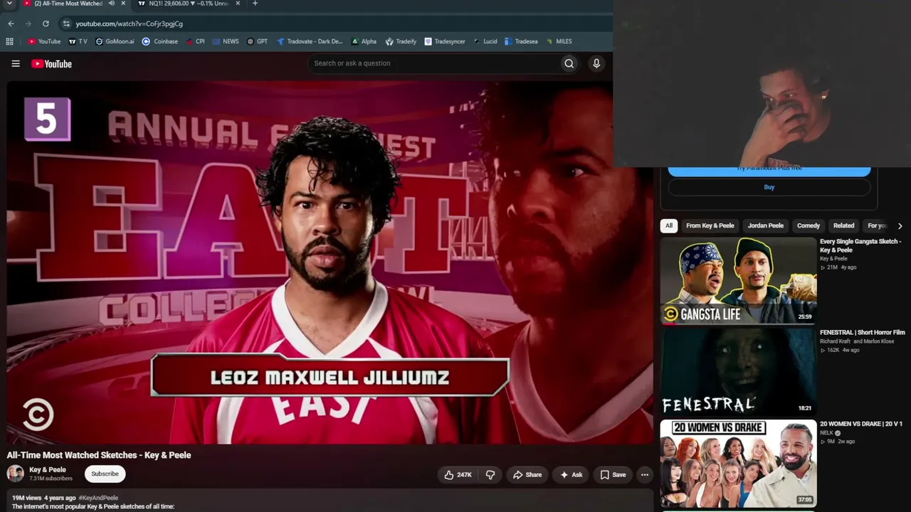Close the NQ1! tab
The height and width of the screenshot is (512, 911).
pos(237,4)
